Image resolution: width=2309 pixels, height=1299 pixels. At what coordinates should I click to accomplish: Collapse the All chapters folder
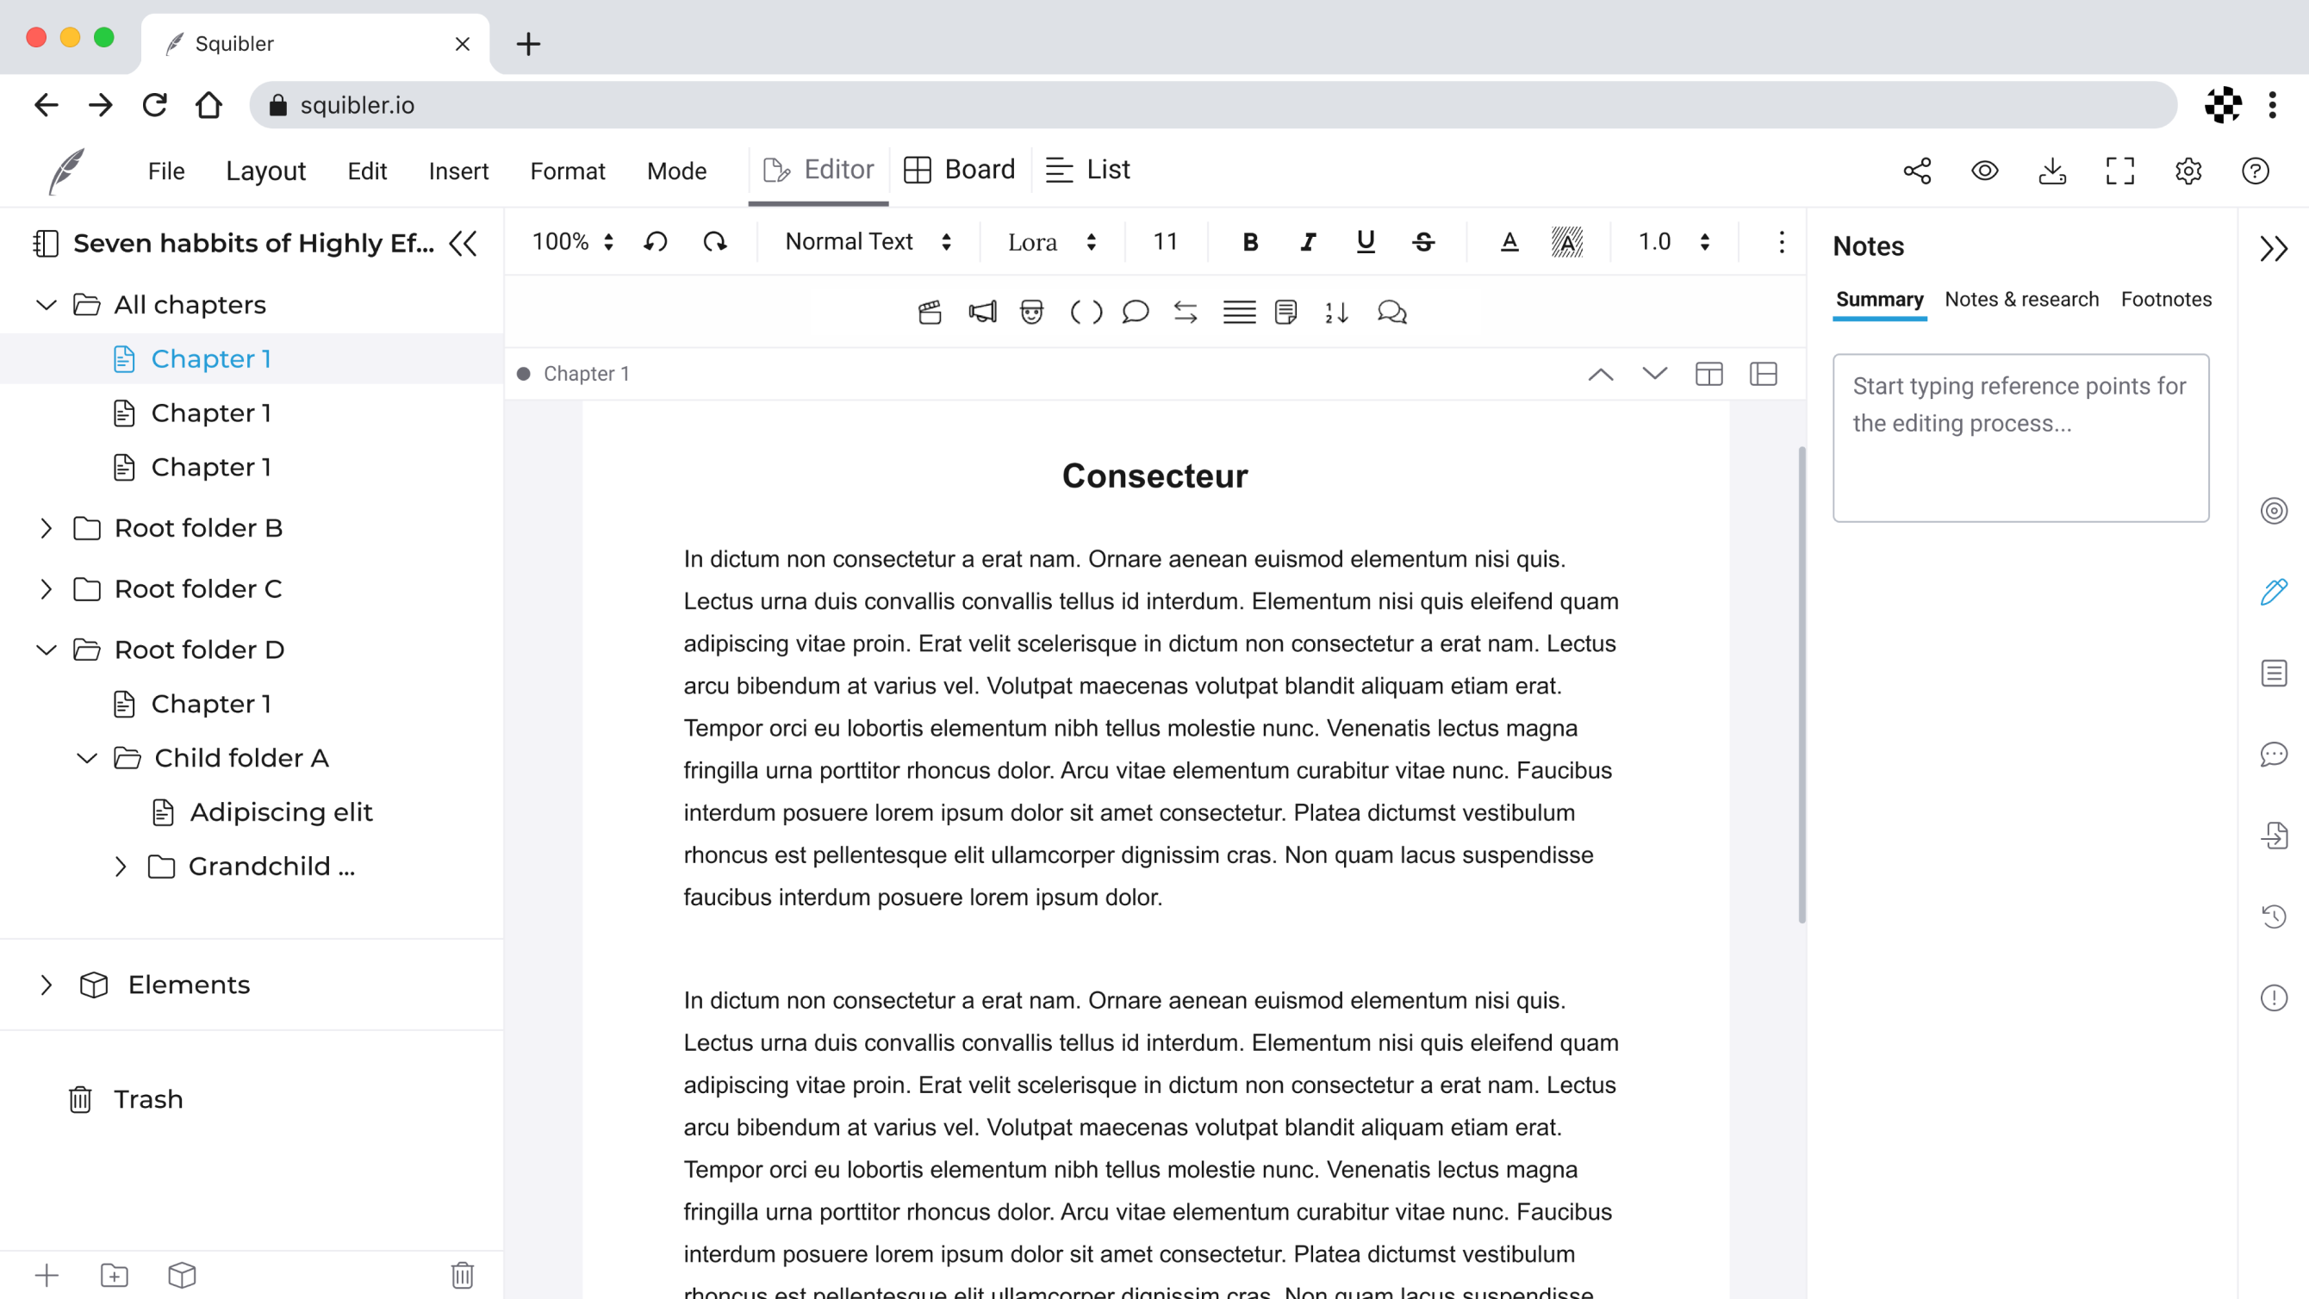47,305
